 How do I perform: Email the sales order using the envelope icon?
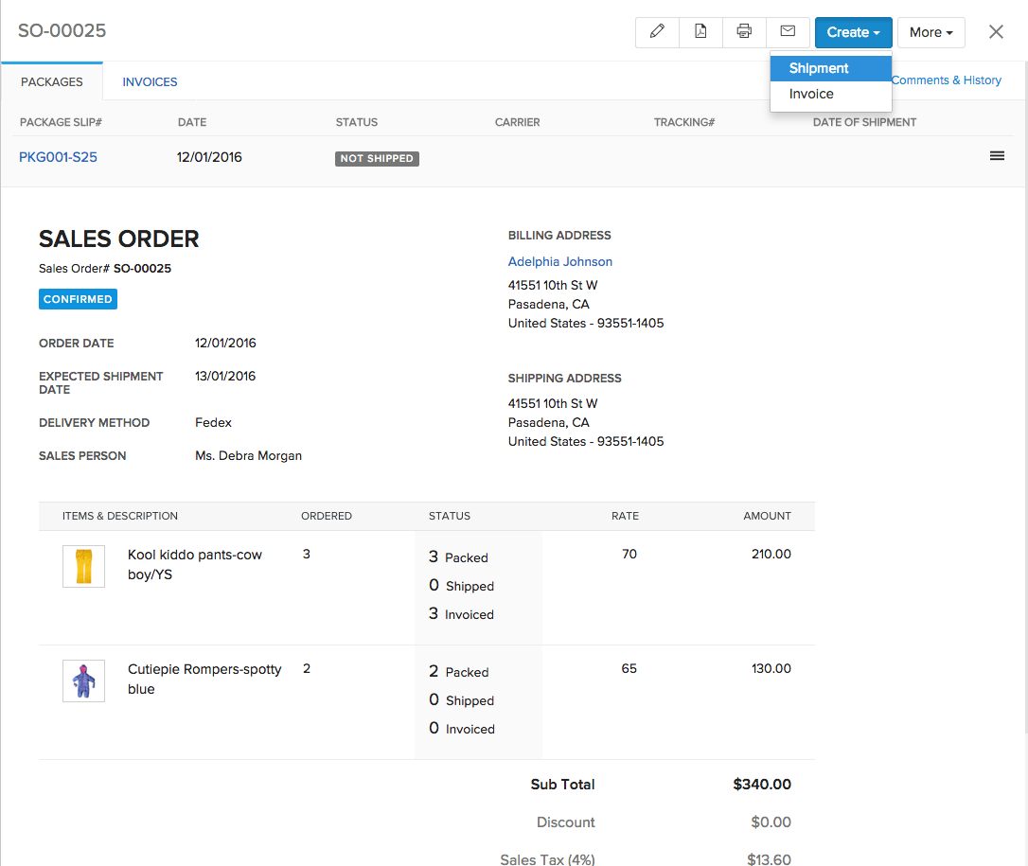788,31
